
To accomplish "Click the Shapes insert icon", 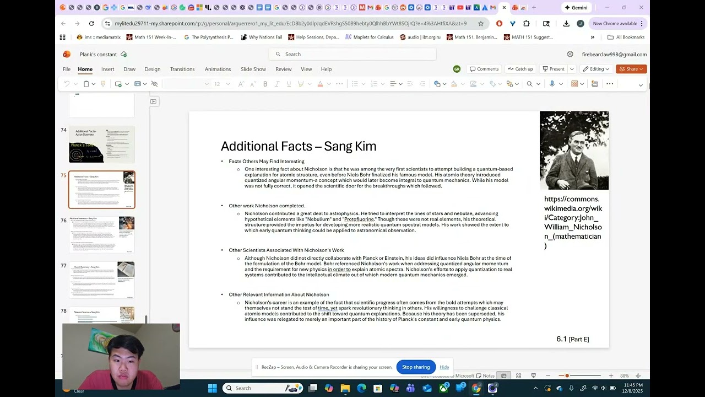I will click(x=437, y=84).
